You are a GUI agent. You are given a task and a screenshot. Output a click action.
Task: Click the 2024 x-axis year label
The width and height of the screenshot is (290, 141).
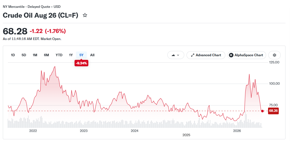135,131
